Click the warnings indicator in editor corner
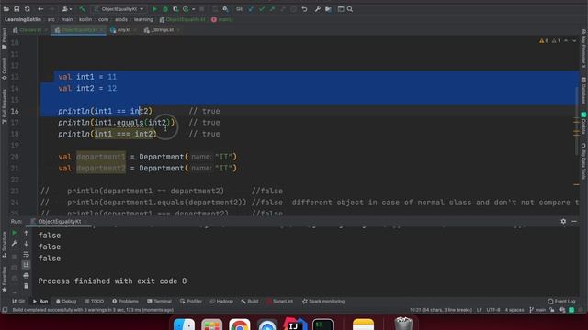The image size is (588, 330). click(x=544, y=40)
